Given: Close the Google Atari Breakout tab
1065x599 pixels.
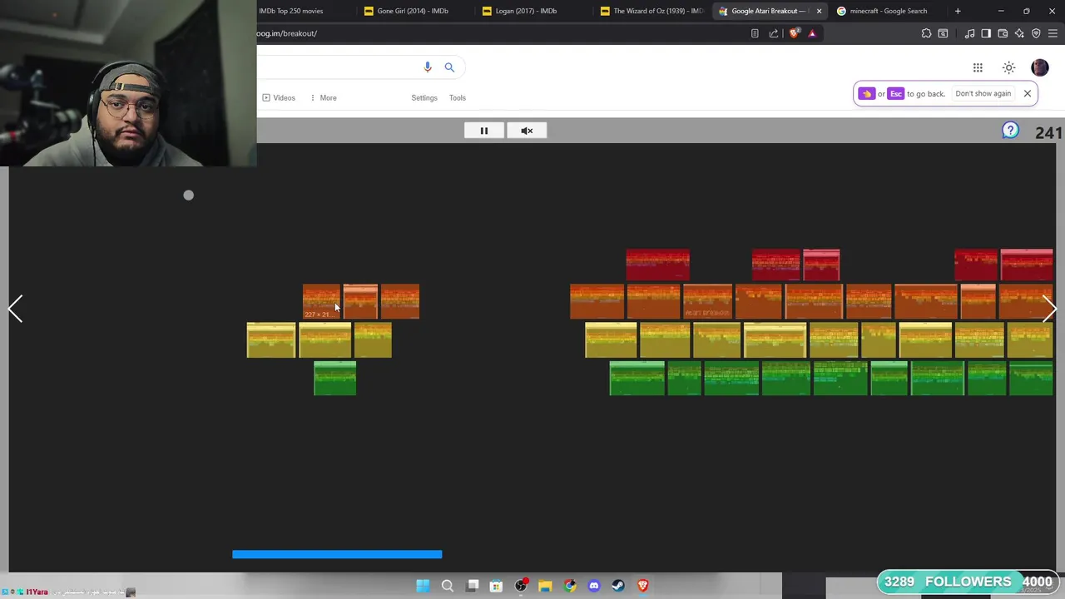Looking at the screenshot, I should [x=819, y=11].
